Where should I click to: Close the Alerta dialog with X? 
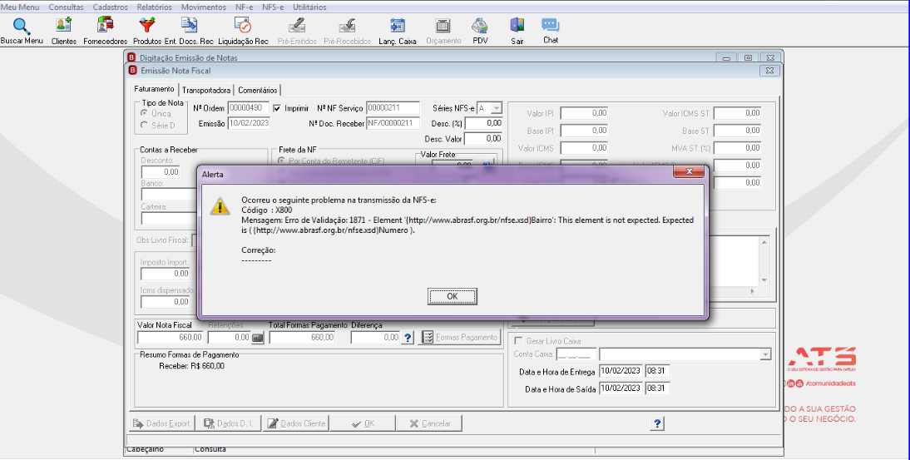690,171
